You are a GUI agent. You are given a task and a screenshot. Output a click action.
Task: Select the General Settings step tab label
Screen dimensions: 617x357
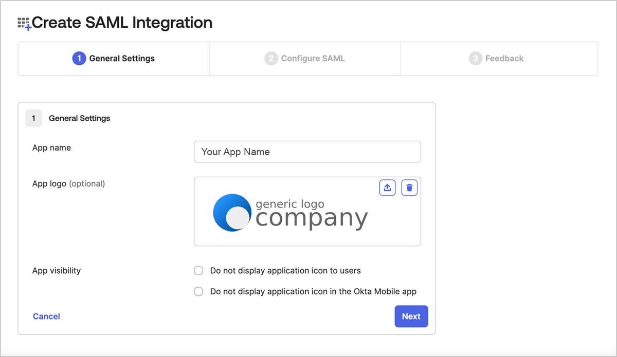point(122,59)
